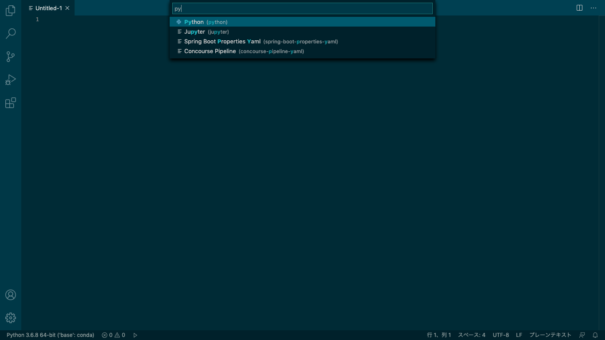Open the Explorer view in activity bar

[x=11, y=11]
